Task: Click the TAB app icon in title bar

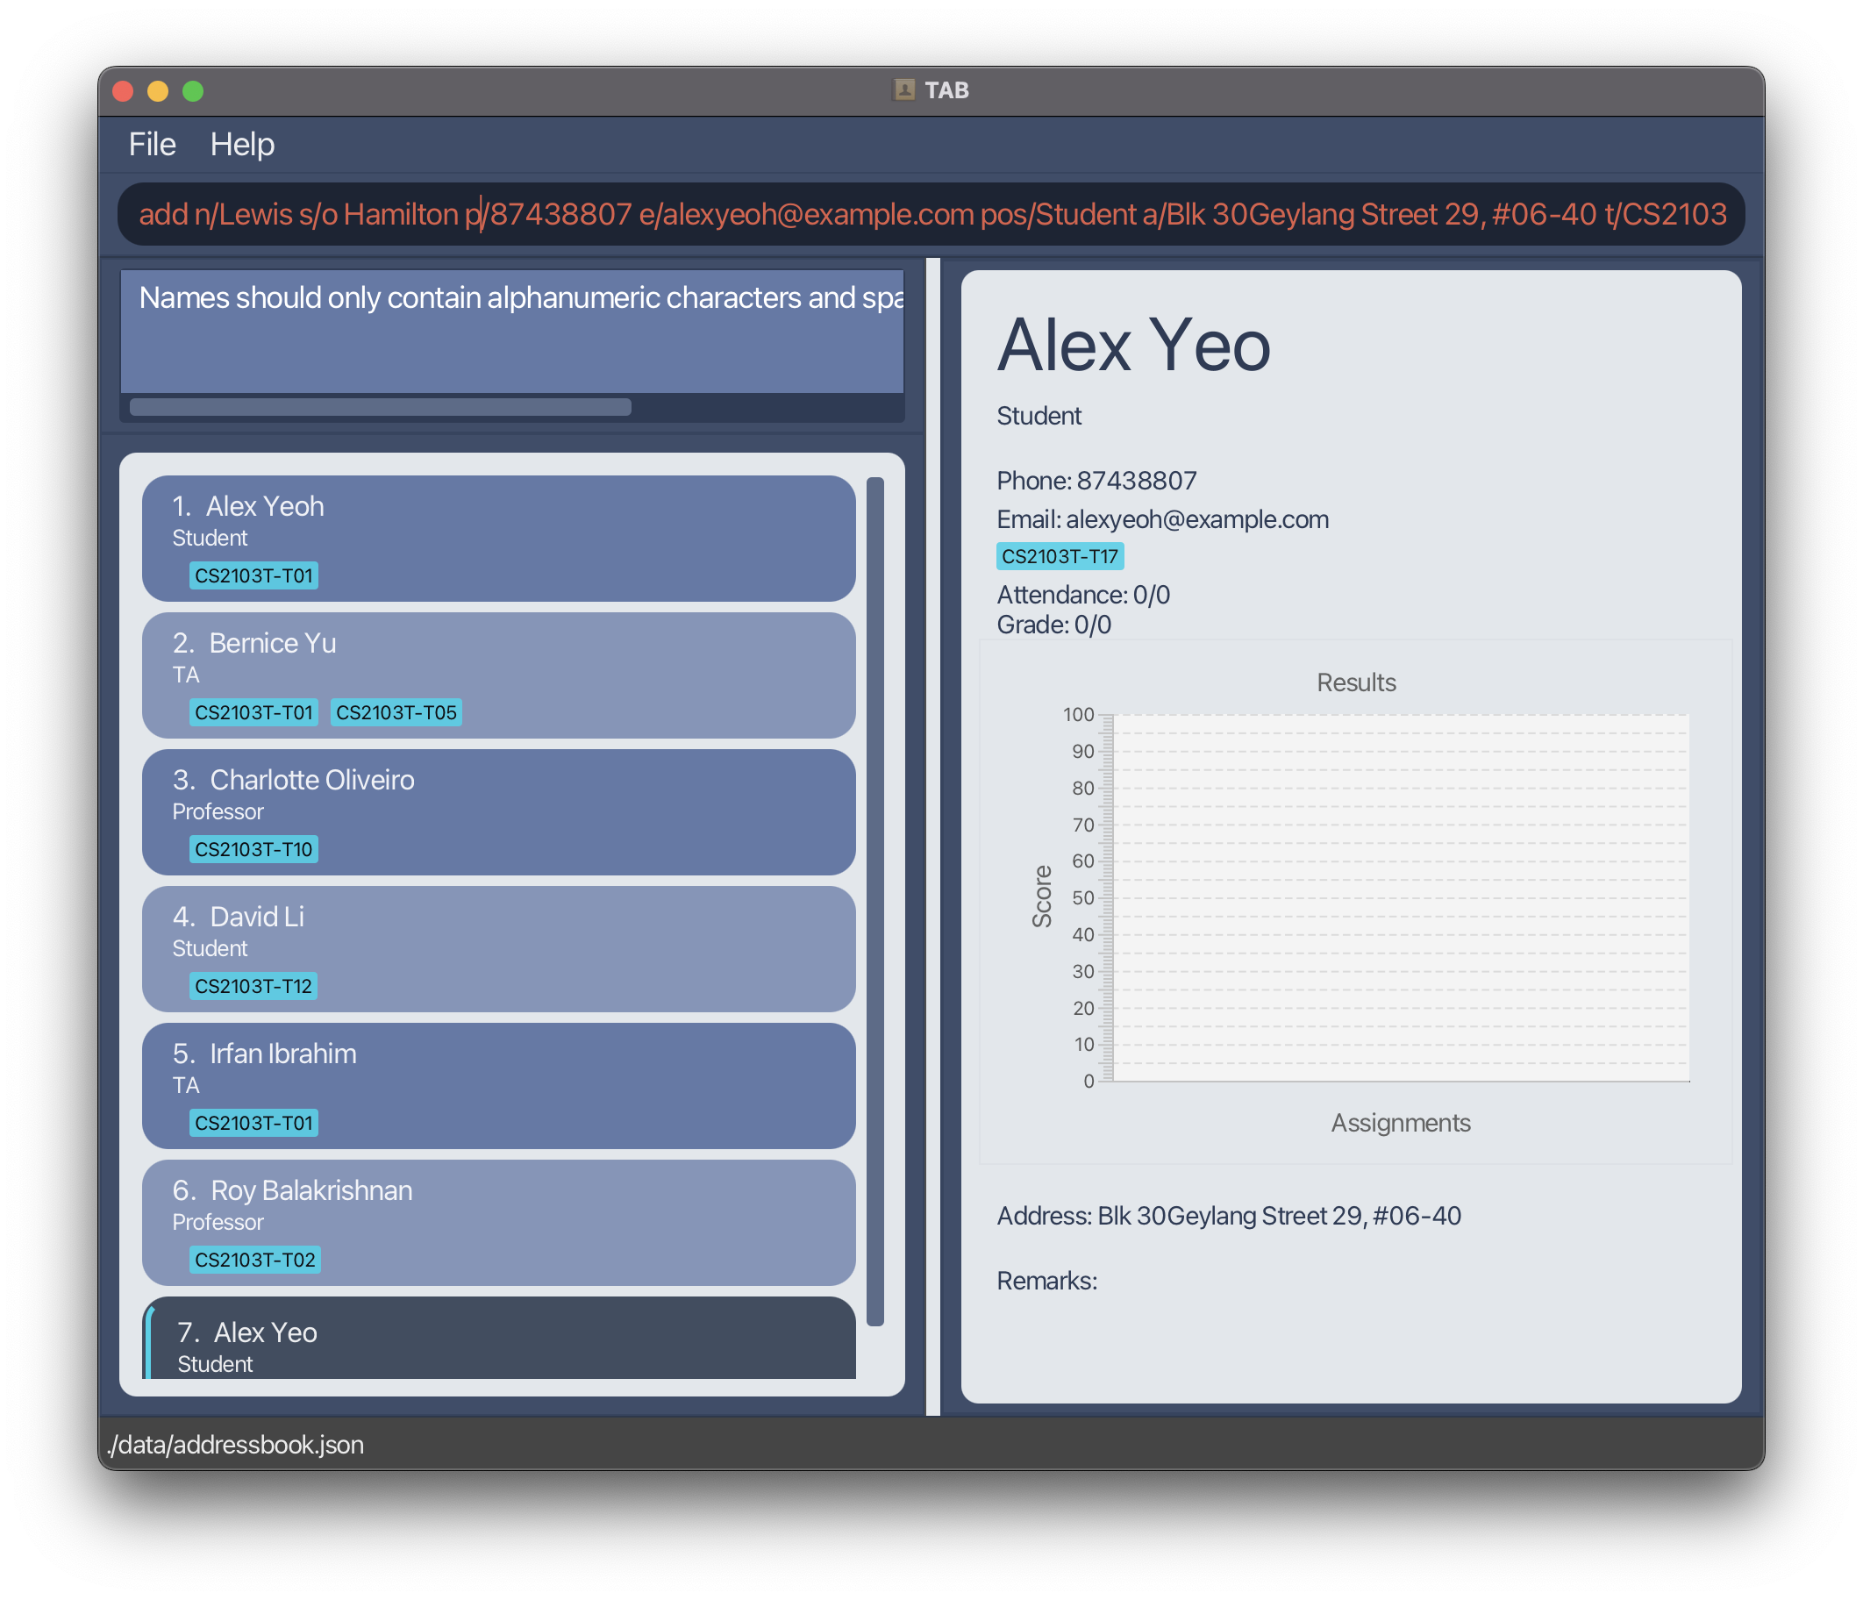Action: click(903, 90)
